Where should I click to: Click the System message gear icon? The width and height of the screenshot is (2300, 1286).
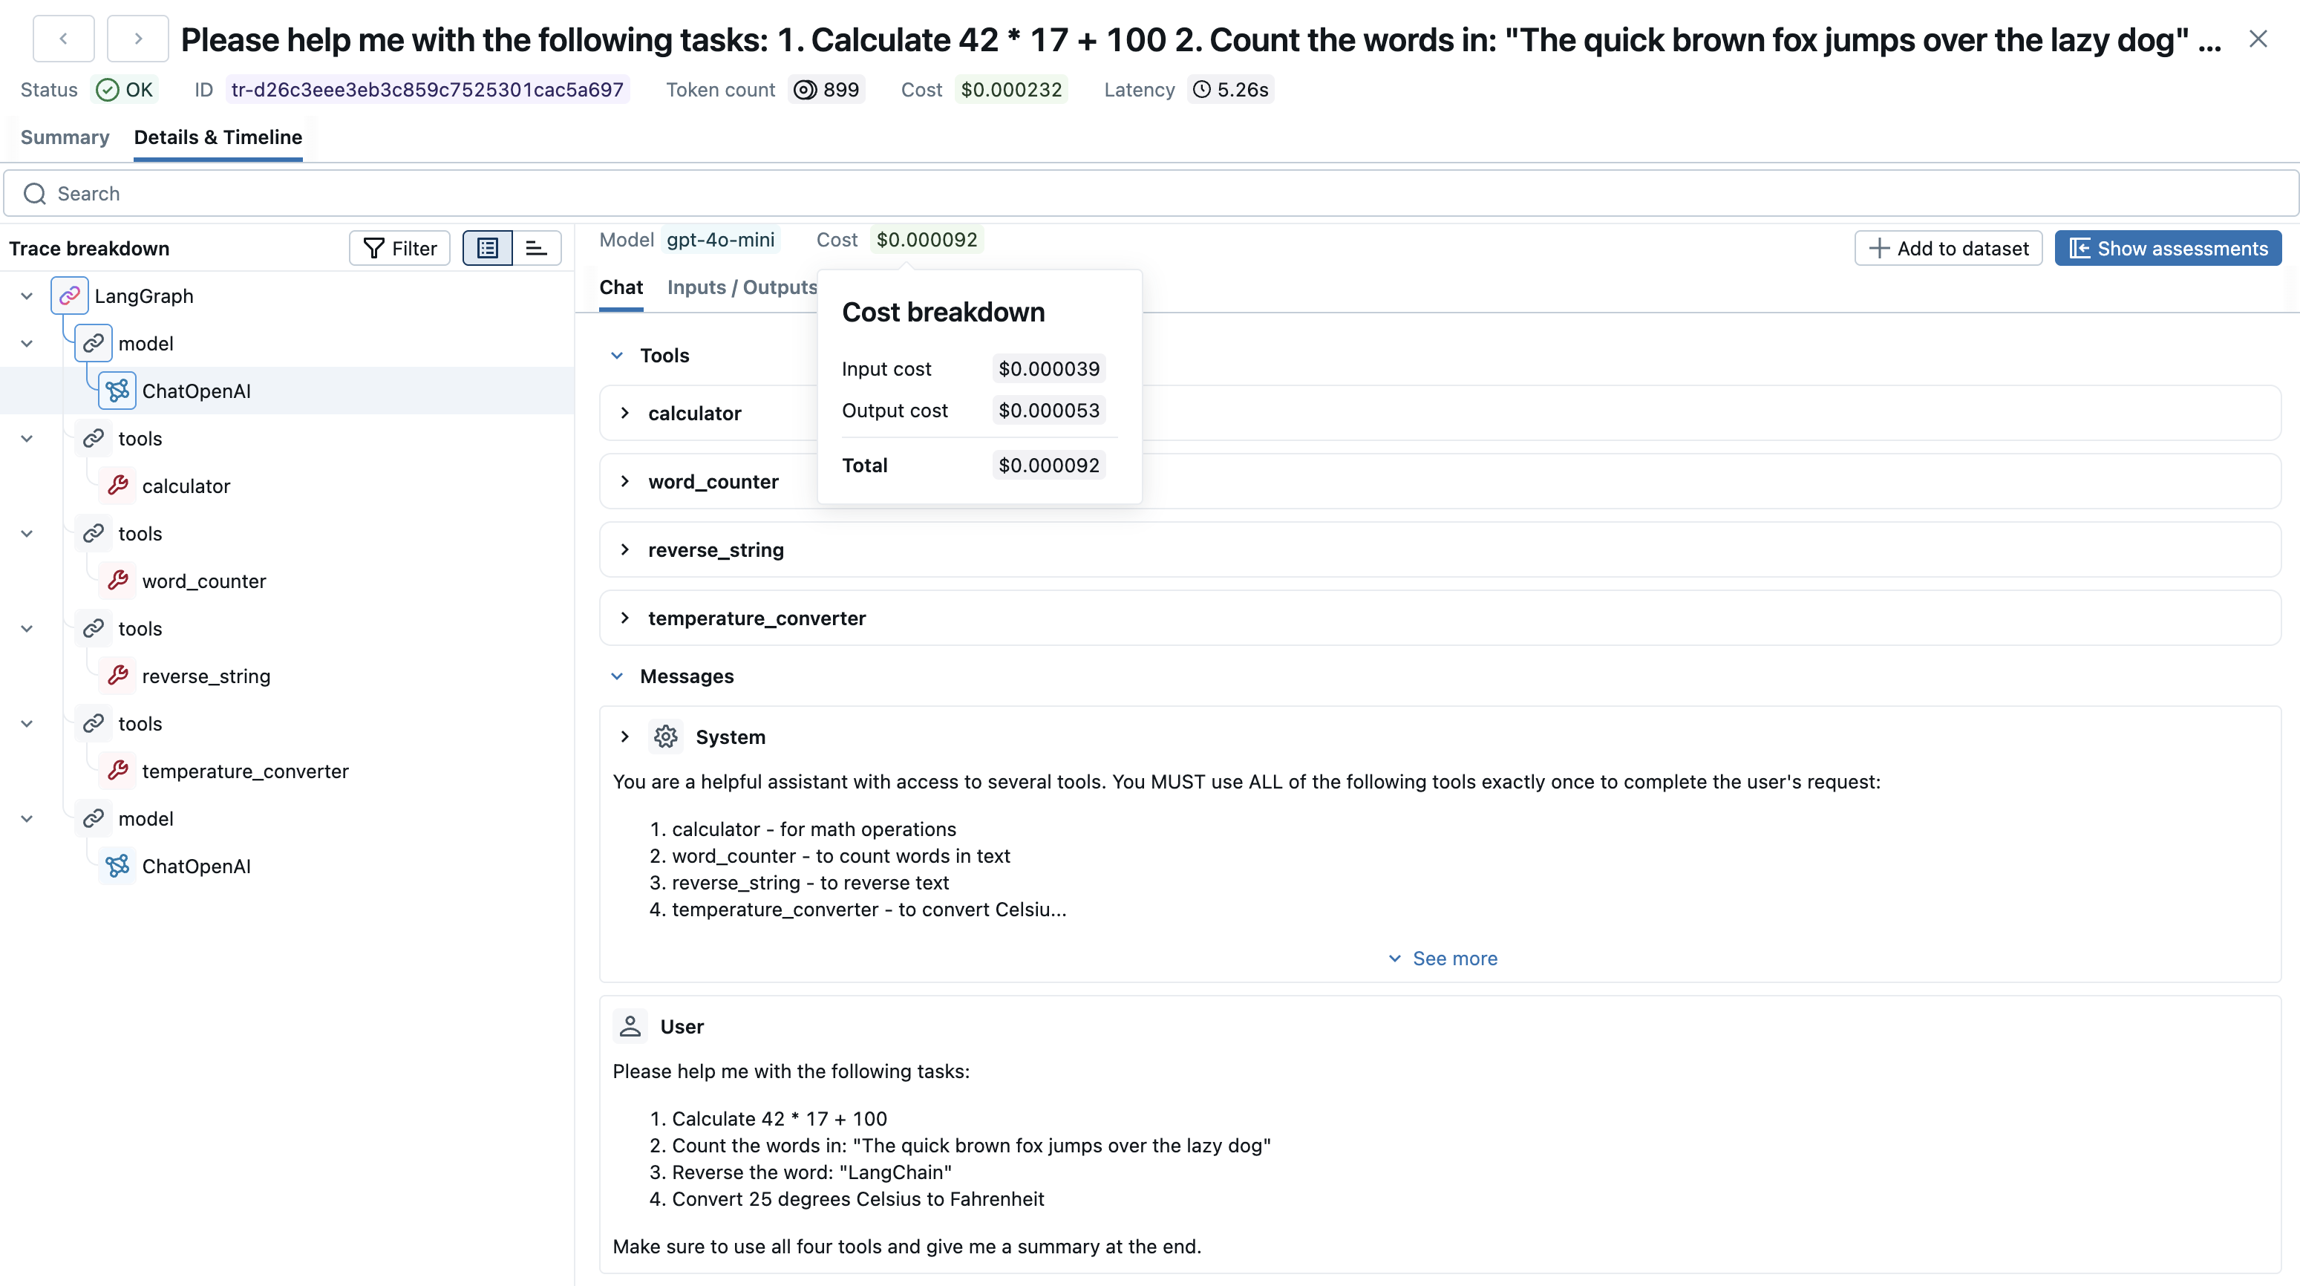(665, 737)
